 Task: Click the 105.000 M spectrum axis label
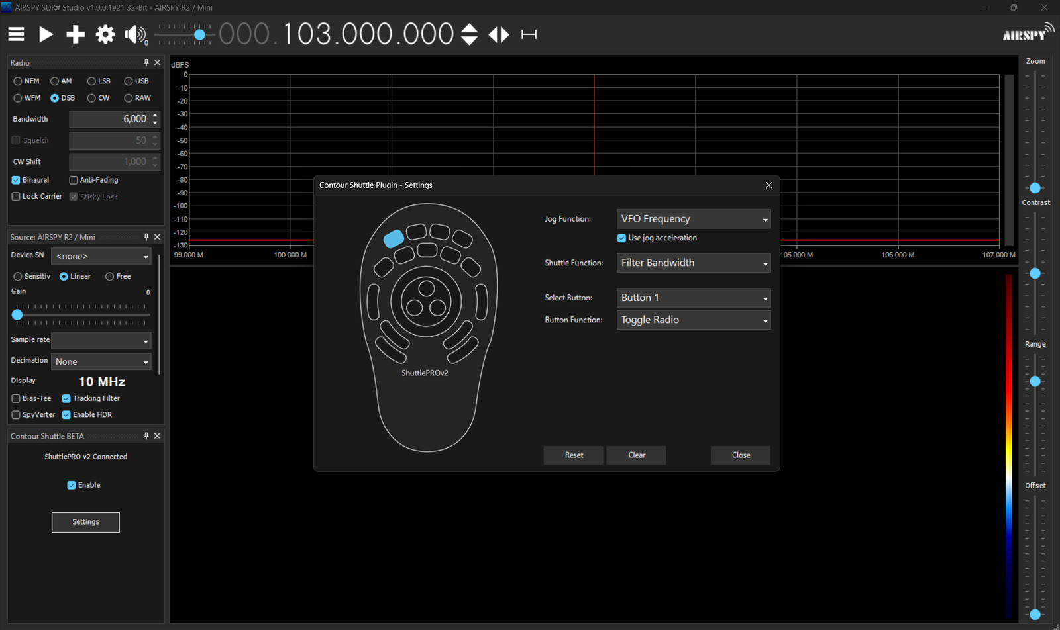coord(796,255)
